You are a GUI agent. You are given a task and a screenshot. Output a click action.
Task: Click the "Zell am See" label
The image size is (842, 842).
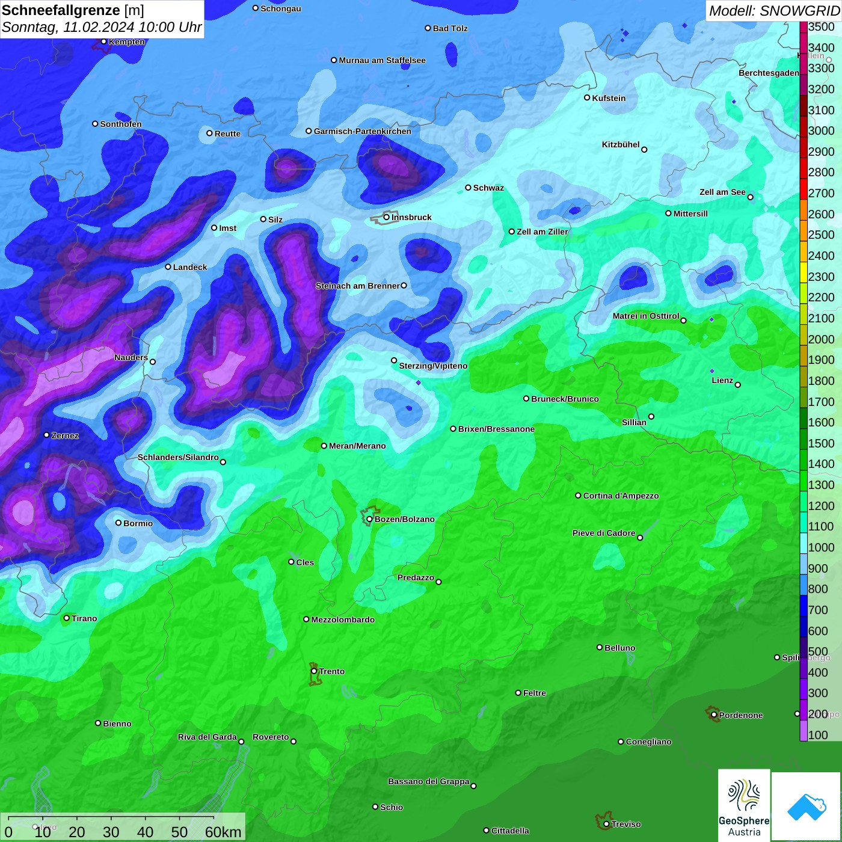[722, 192]
